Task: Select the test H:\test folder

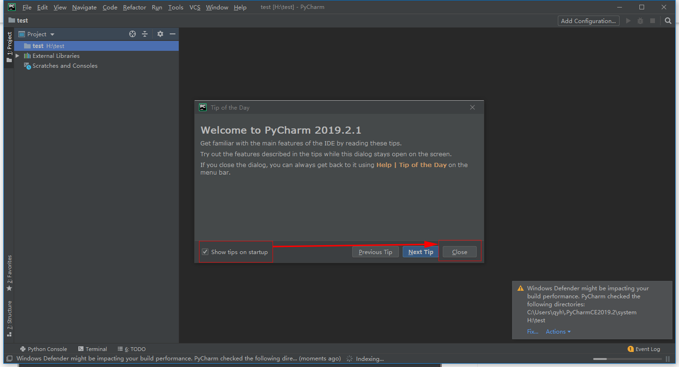Action: pyautogui.click(x=96, y=46)
